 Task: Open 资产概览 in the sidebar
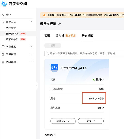pos(11,28)
